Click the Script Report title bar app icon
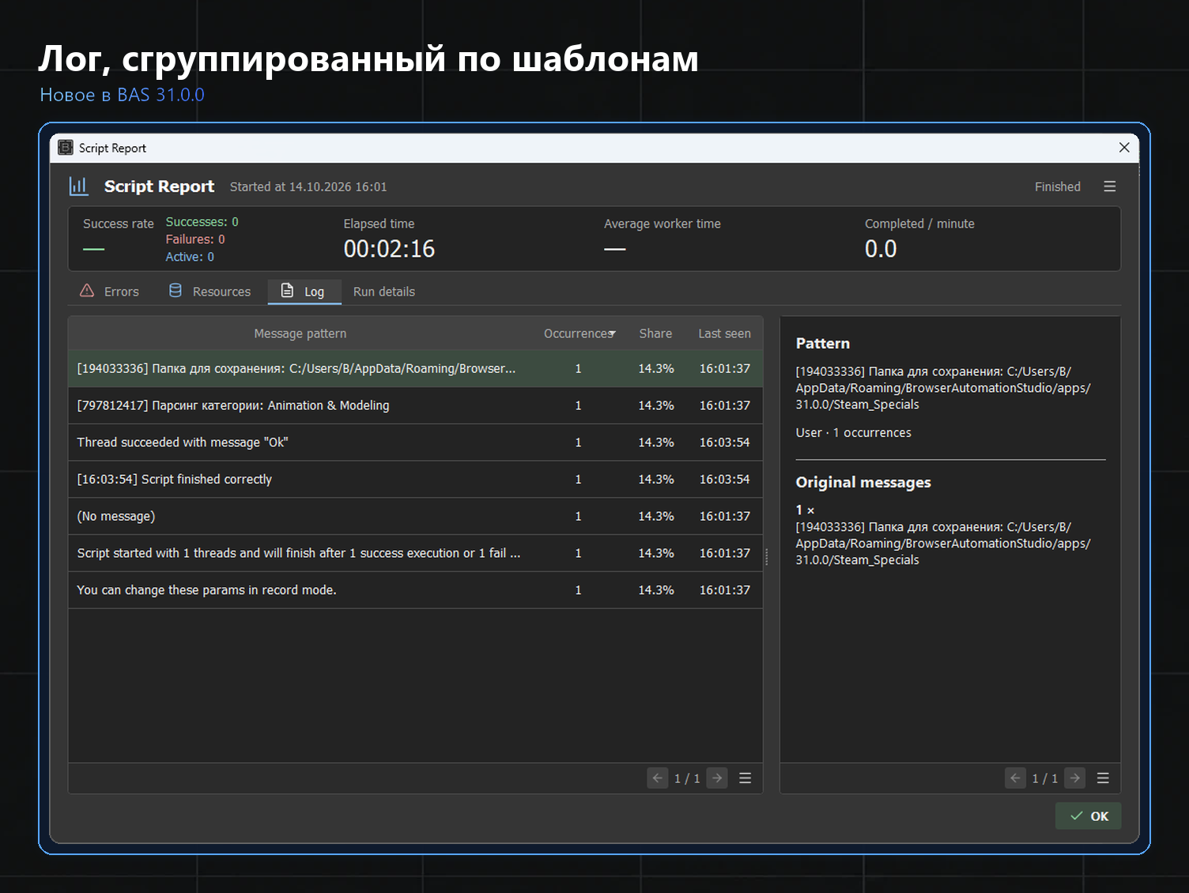Screen dimensions: 1189x893 [66, 148]
